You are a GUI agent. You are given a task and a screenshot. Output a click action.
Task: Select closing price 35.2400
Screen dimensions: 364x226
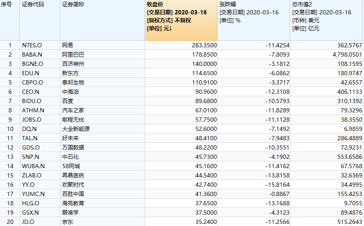pyautogui.click(x=206, y=222)
